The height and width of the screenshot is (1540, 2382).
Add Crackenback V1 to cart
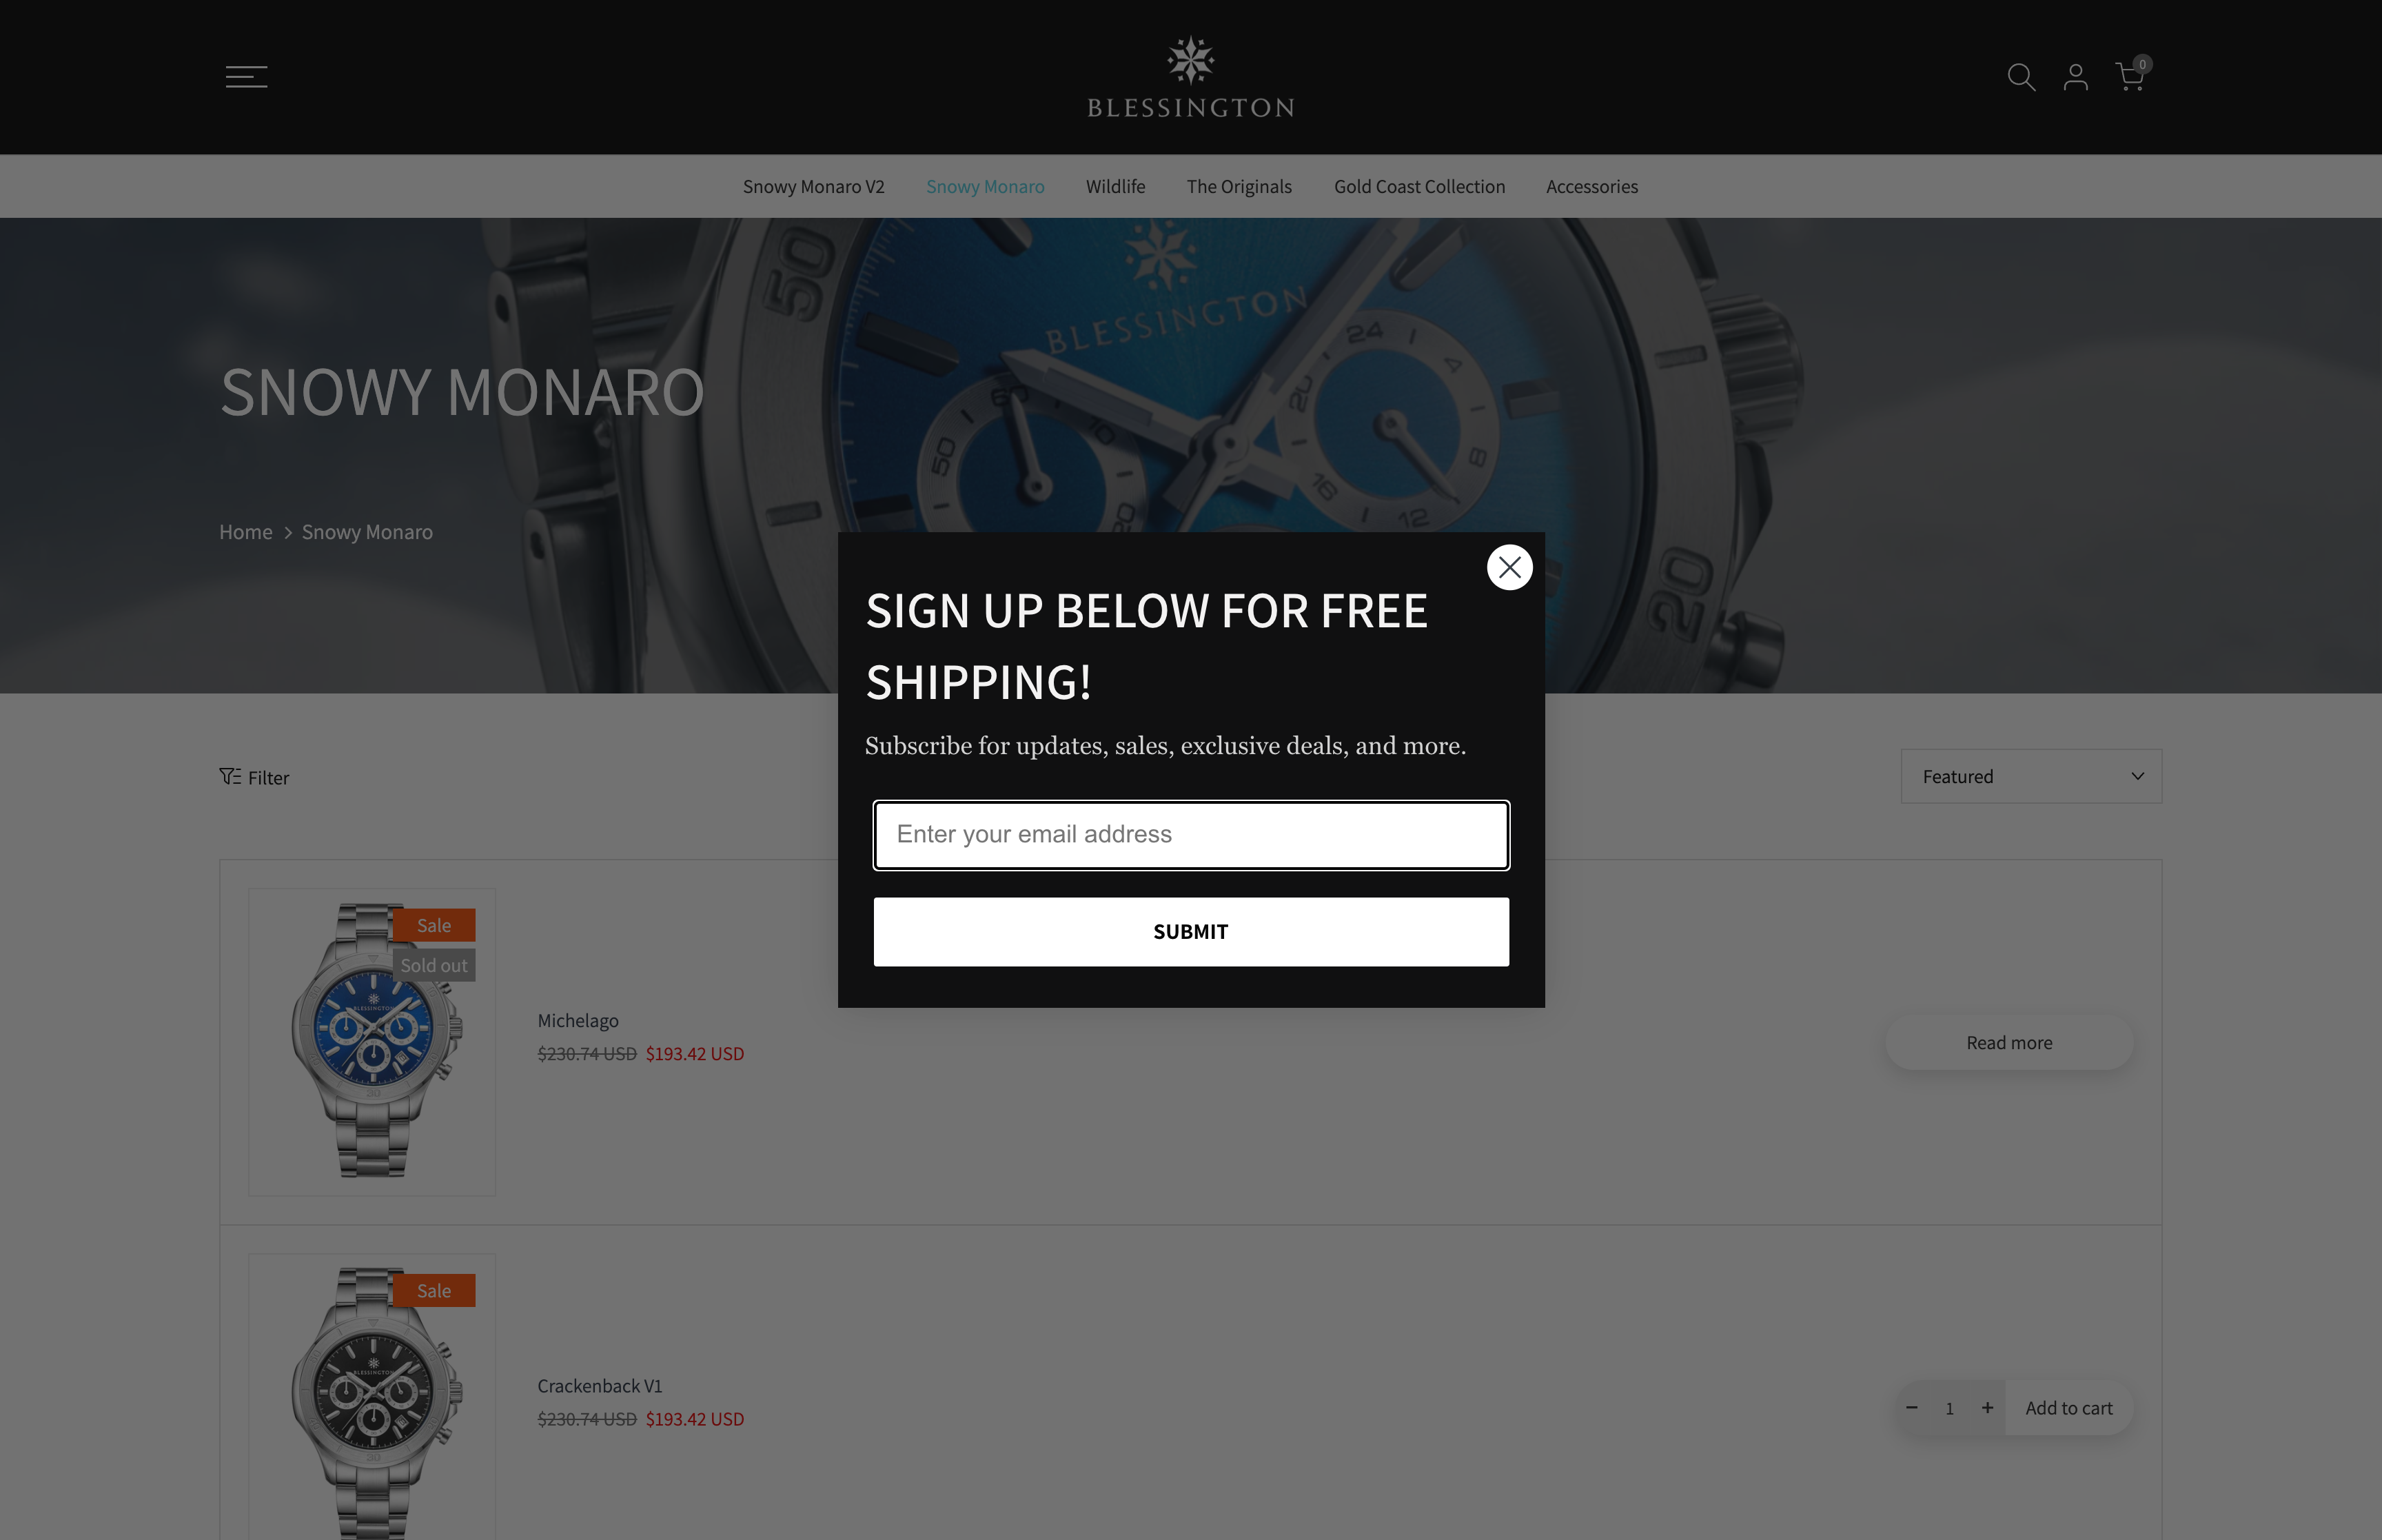pos(2068,1407)
